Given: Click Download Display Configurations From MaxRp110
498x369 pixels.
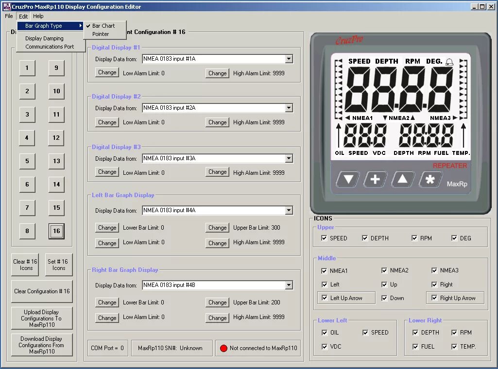Looking at the screenshot, I should (x=42, y=345).
